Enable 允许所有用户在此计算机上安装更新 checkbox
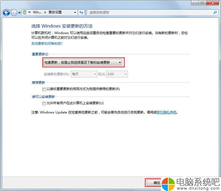The height and width of the screenshot is (191, 221). 44,103
